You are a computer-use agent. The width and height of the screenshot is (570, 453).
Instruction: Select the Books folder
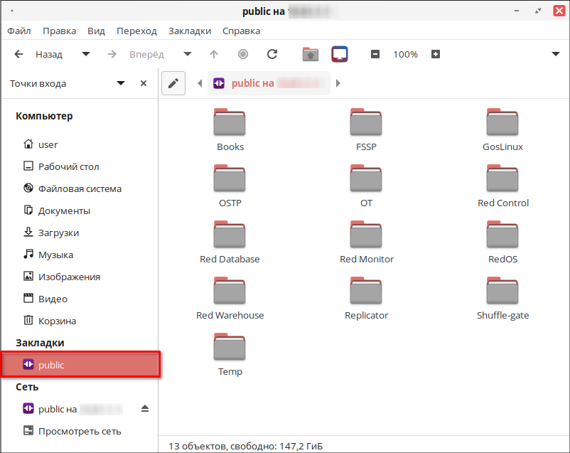[x=230, y=130]
